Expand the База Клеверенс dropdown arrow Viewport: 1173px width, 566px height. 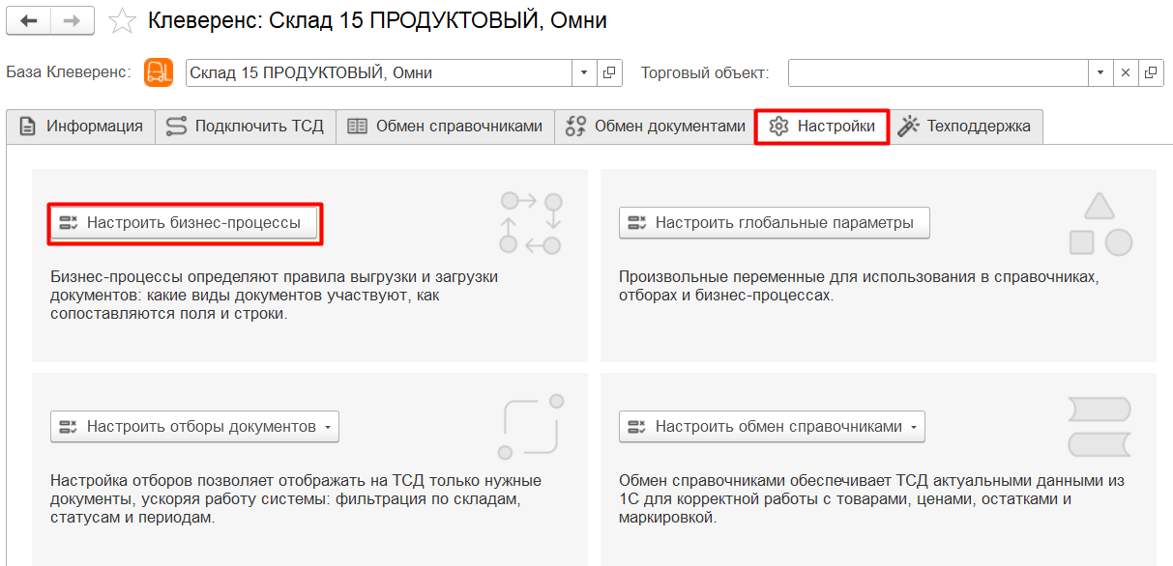[585, 72]
